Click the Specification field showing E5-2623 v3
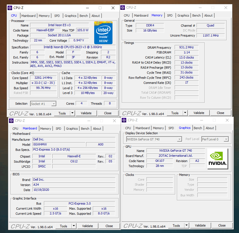Screen dimensions: 239x233 click(73, 47)
